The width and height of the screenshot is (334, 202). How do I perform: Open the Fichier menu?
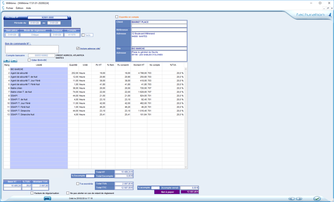tap(9, 8)
